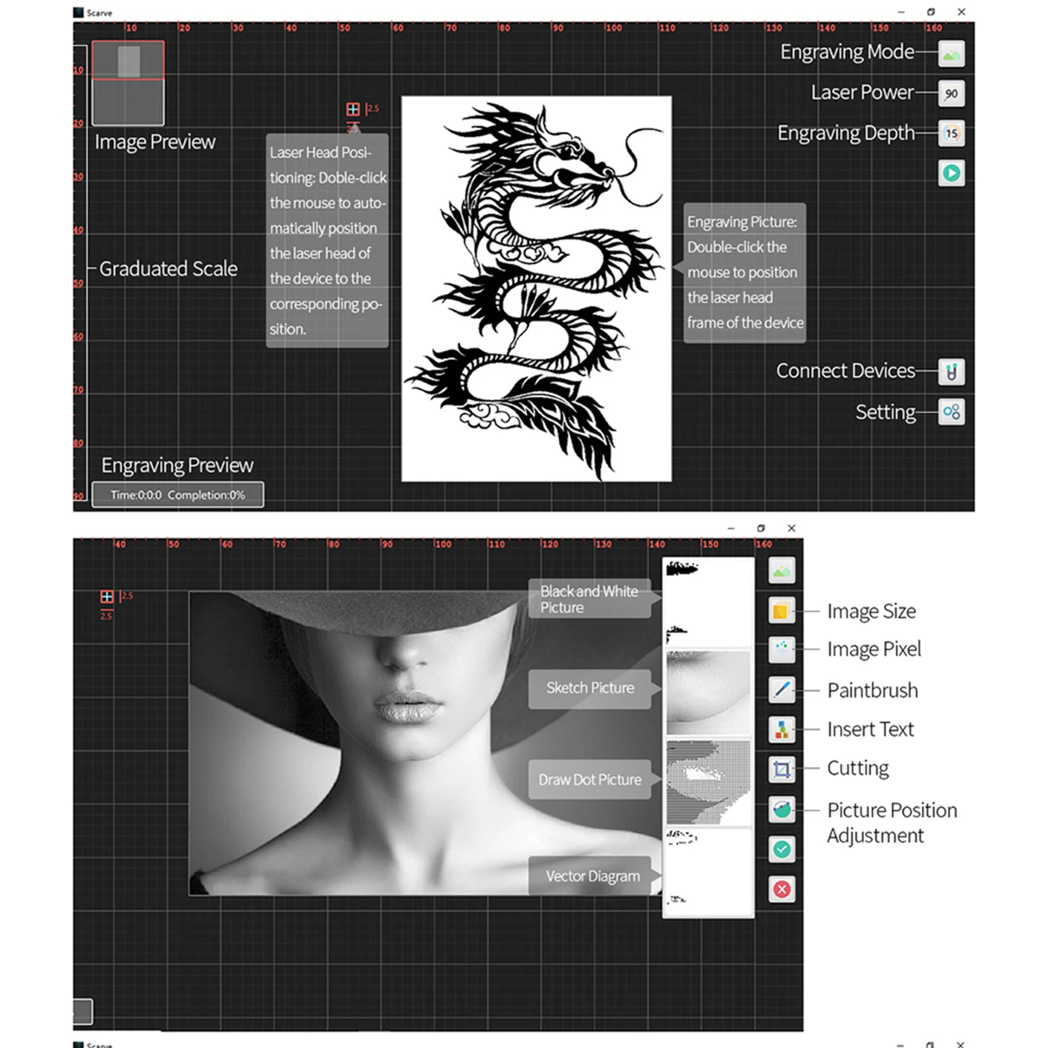Set Engraving Depth value 15

point(950,134)
